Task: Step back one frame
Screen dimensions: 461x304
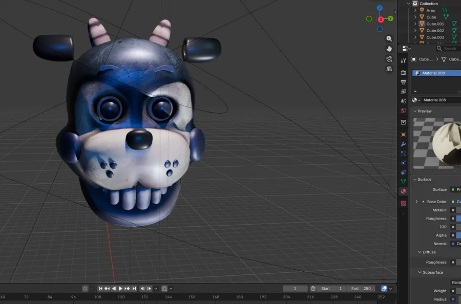Action: [142, 289]
